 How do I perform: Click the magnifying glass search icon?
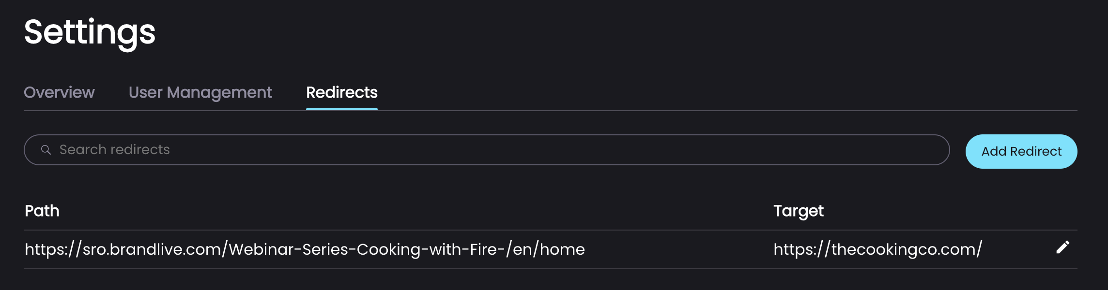46,150
